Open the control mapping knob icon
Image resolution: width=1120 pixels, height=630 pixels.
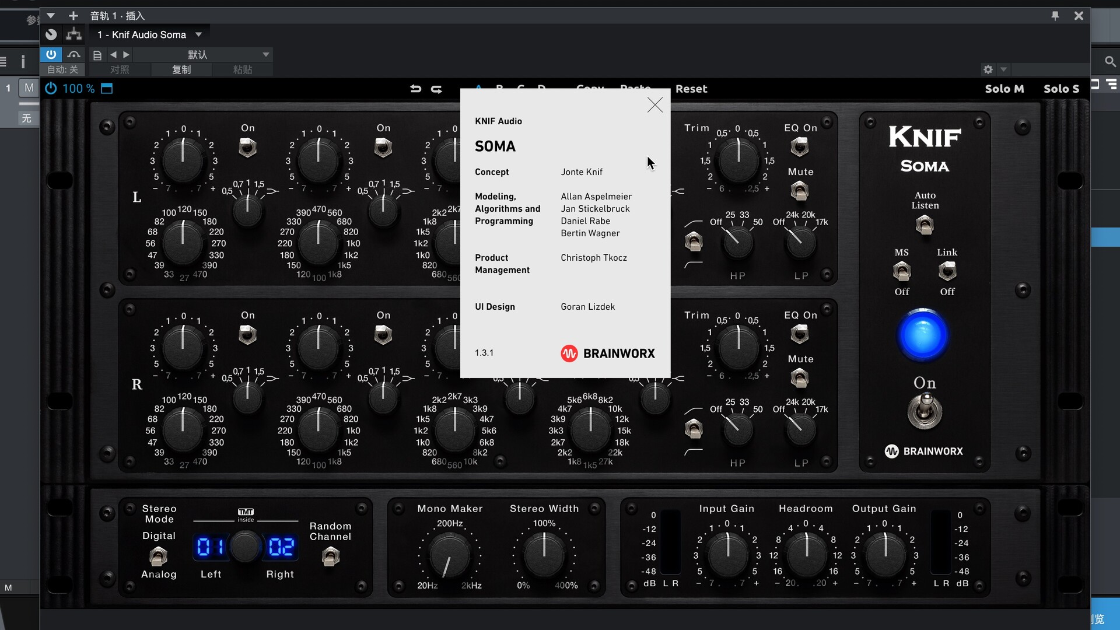pyautogui.click(x=51, y=35)
